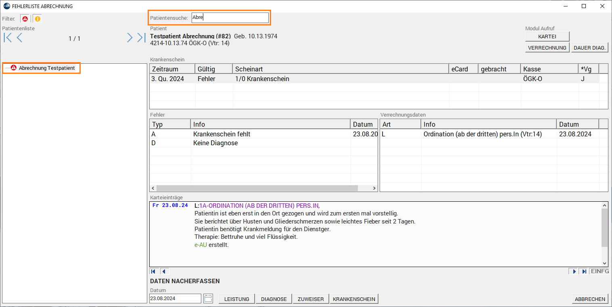Viewport: 612px width, 307px height.
Task: Click the Fehler table horizontal scrollbar
Action: coord(257,188)
